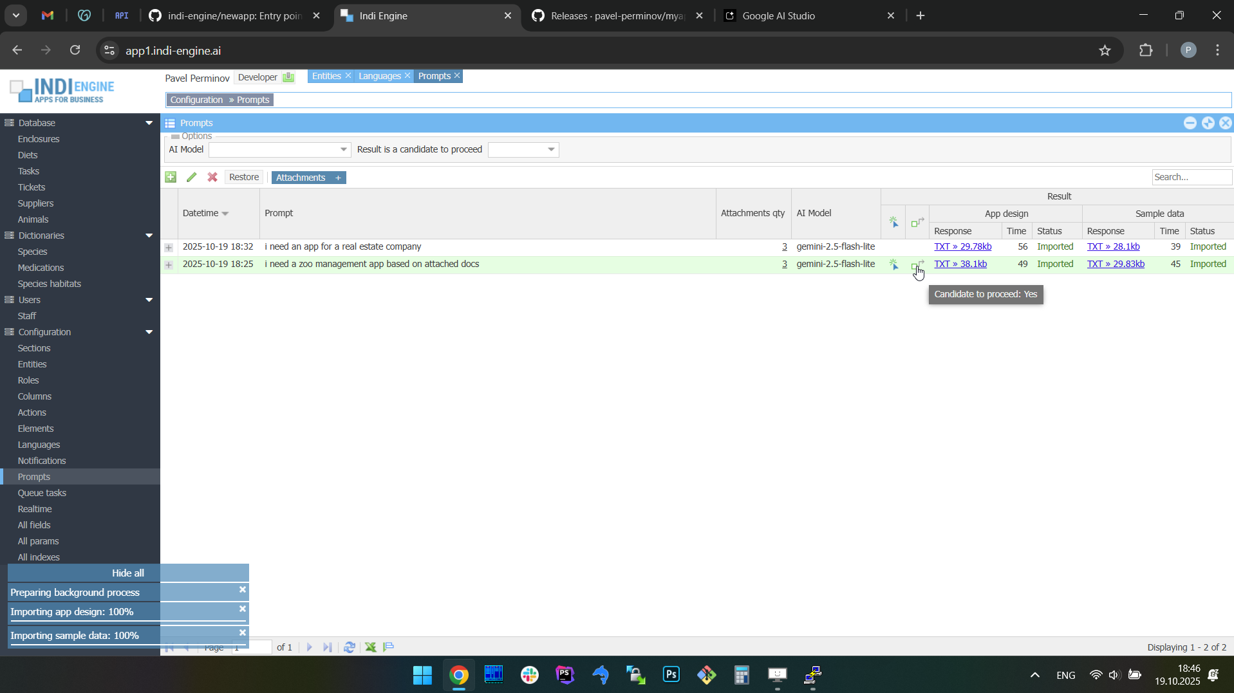The image size is (1234, 693).
Task: Switch to the Entities tab
Action: click(326, 76)
